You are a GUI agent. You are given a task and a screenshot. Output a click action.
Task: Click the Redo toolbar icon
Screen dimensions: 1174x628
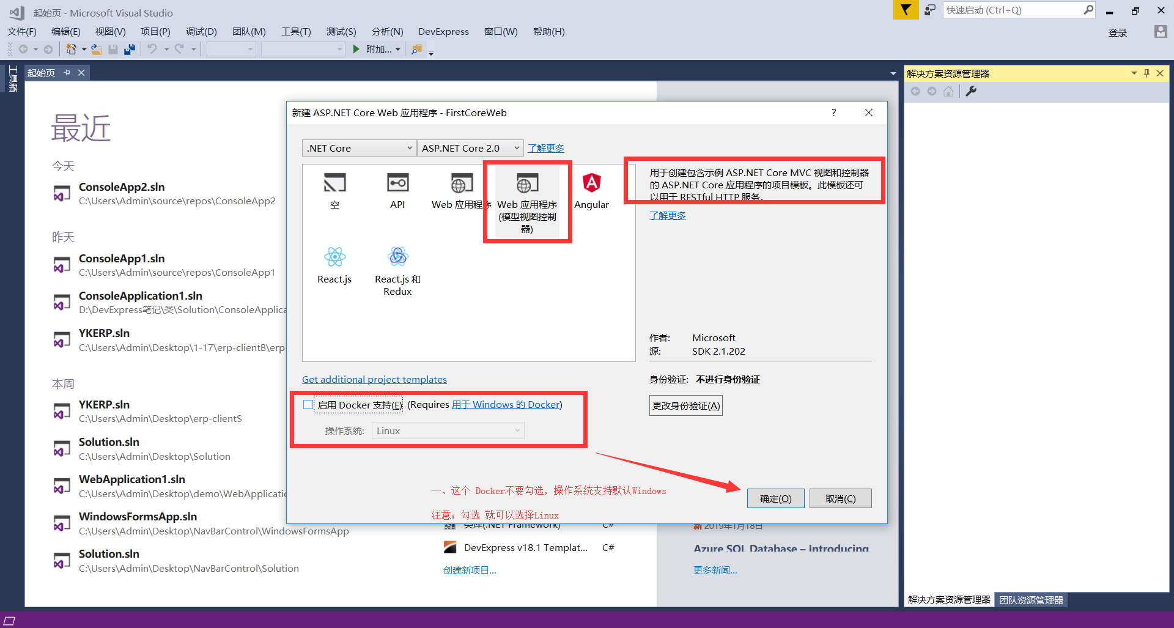pyautogui.click(x=179, y=49)
